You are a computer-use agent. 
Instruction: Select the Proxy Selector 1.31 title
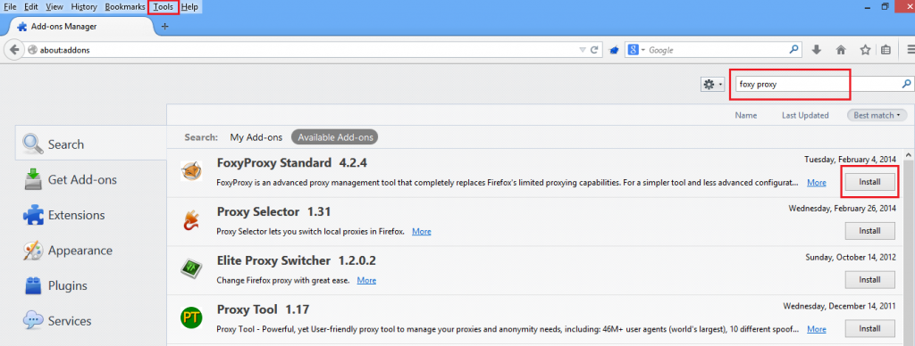[273, 211]
